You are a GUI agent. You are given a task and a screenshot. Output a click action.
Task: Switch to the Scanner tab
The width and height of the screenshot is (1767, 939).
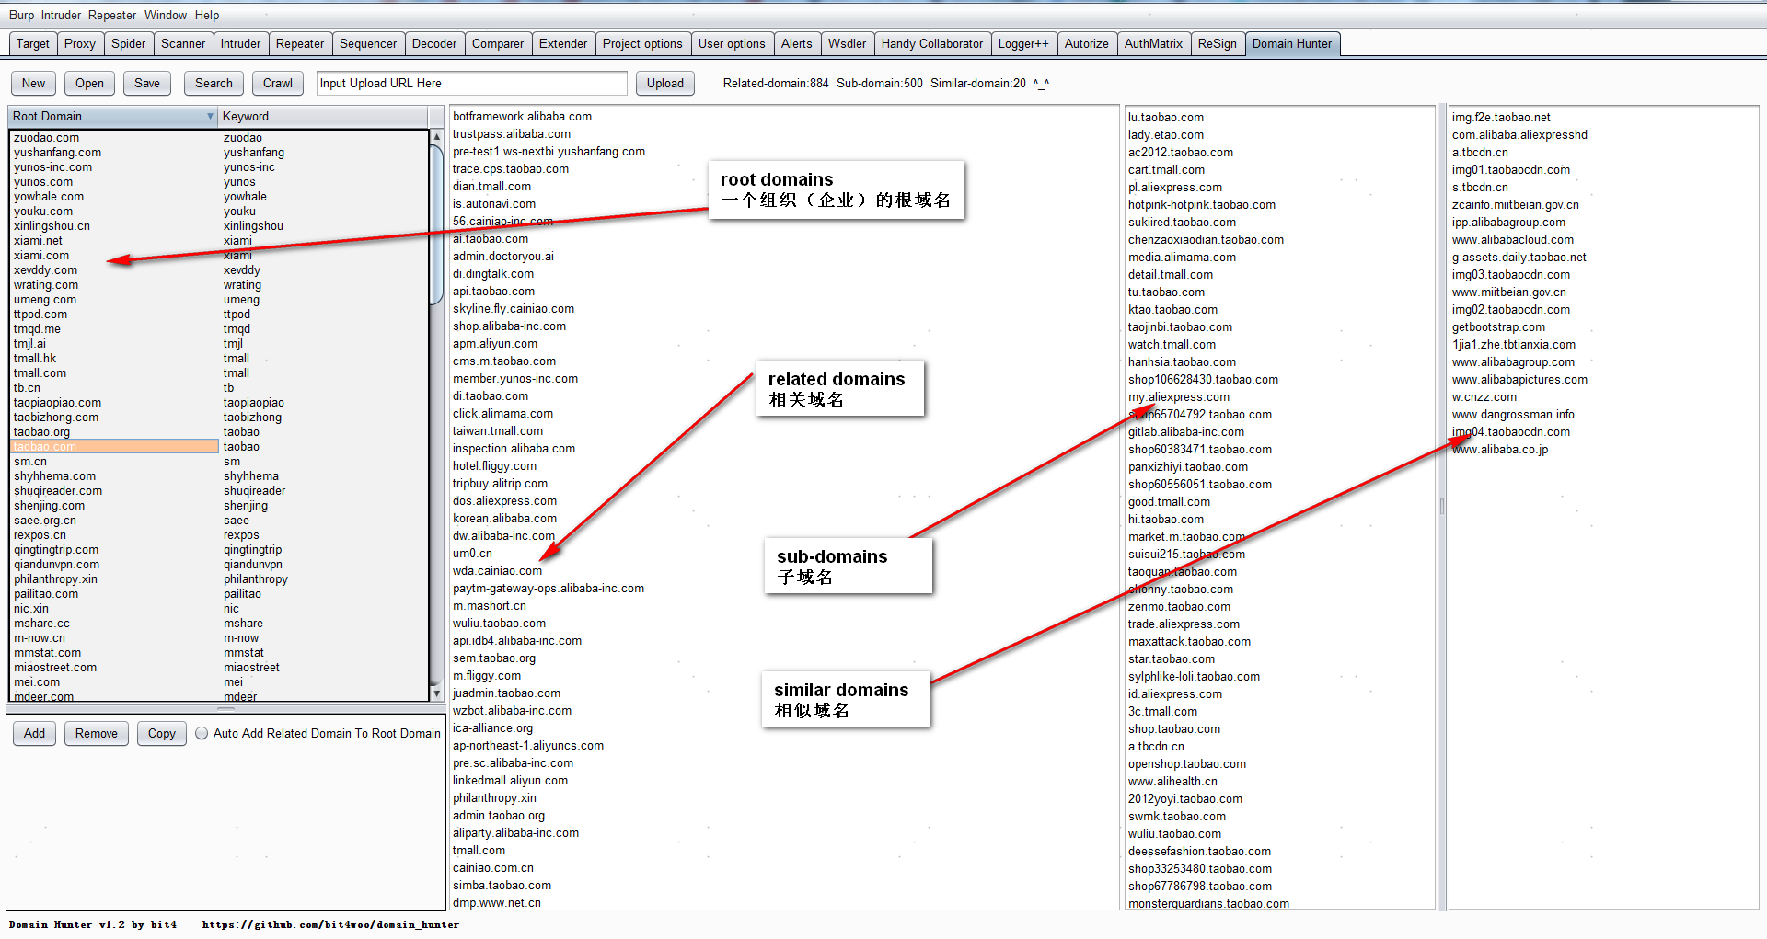pyautogui.click(x=183, y=43)
